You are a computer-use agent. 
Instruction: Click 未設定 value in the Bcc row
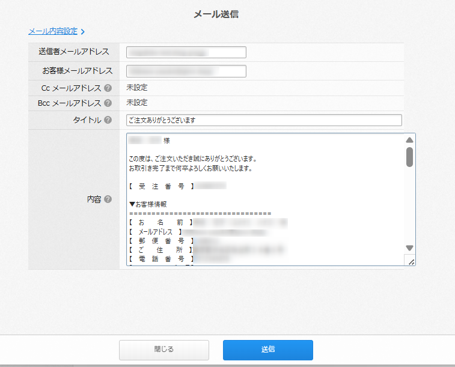point(137,103)
